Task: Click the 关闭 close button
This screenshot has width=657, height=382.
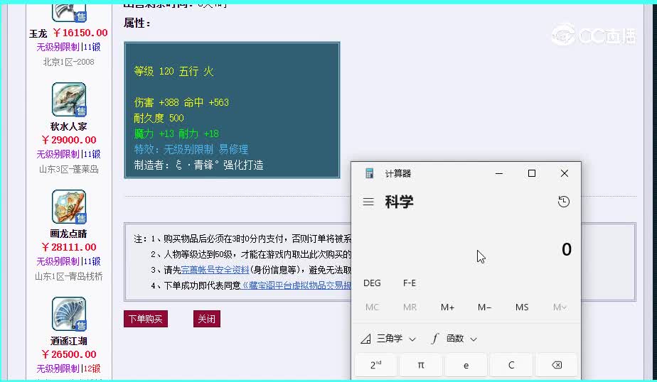Action: point(207,319)
